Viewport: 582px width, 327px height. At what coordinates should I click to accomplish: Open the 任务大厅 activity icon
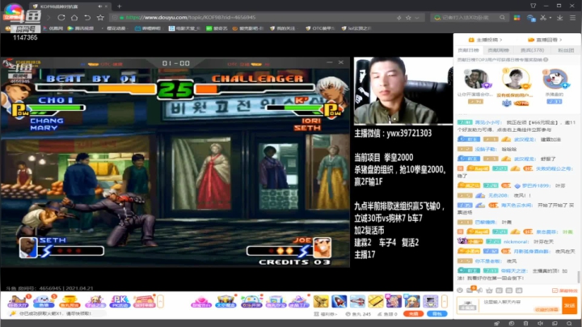pos(18,301)
